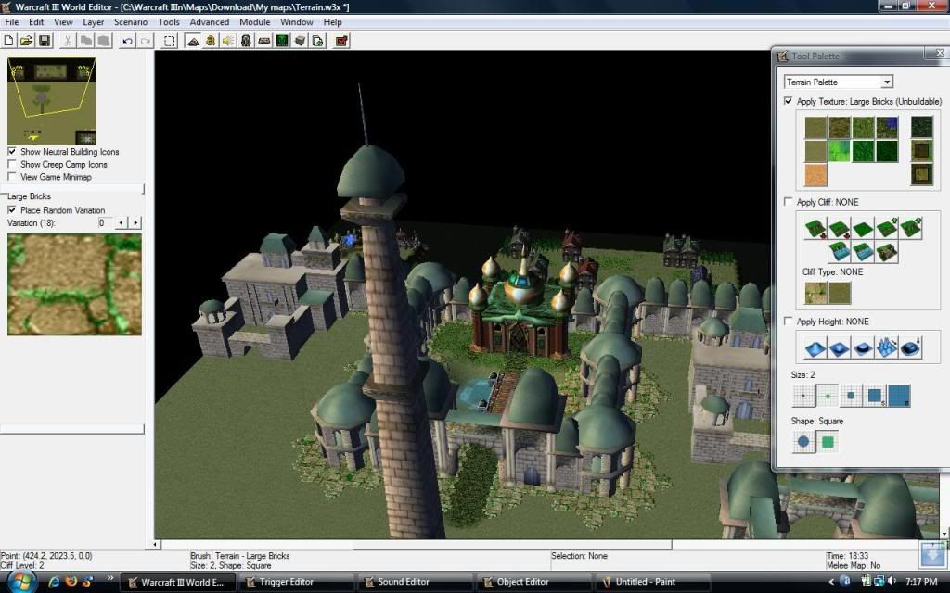Screen dimensions: 950x593
Task: Select the Noise height tool
Action: coord(886,348)
